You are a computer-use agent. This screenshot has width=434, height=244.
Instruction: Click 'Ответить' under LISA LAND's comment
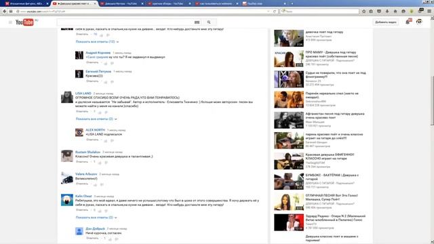click(x=82, y=111)
